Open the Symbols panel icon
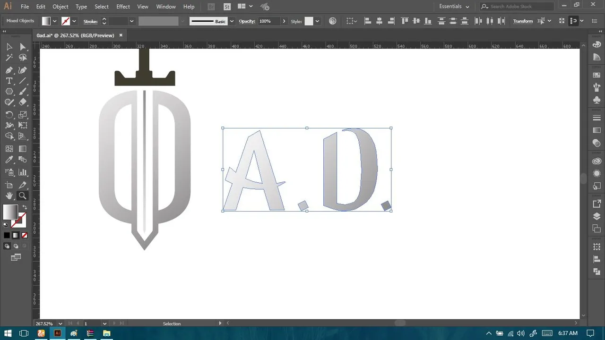The image size is (605, 340). click(x=596, y=100)
